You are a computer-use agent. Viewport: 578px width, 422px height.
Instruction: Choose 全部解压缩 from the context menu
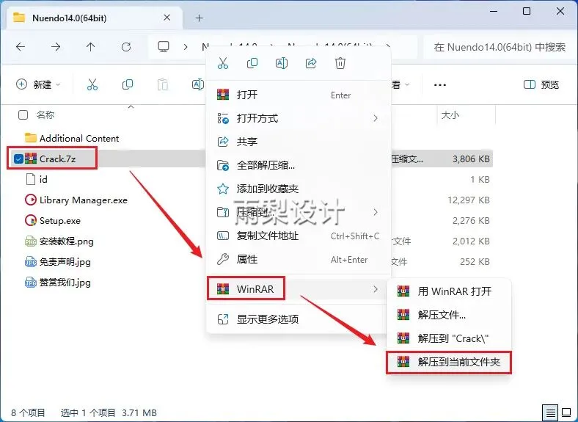coord(298,165)
